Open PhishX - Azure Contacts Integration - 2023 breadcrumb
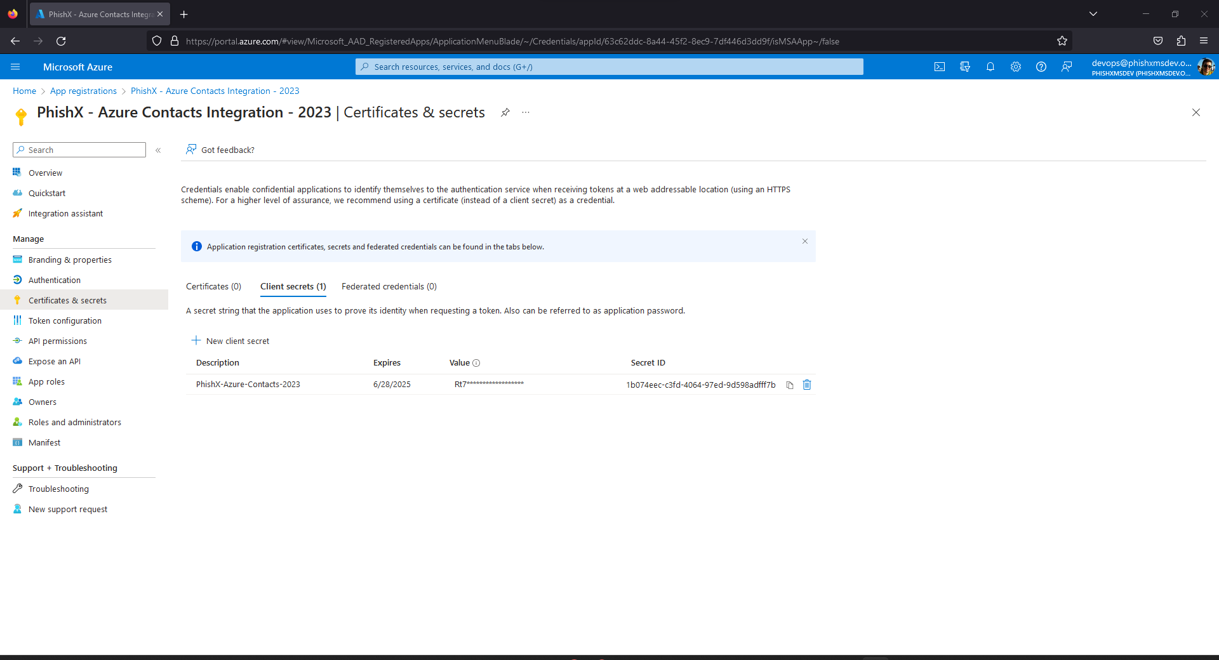1219x660 pixels. pos(215,91)
